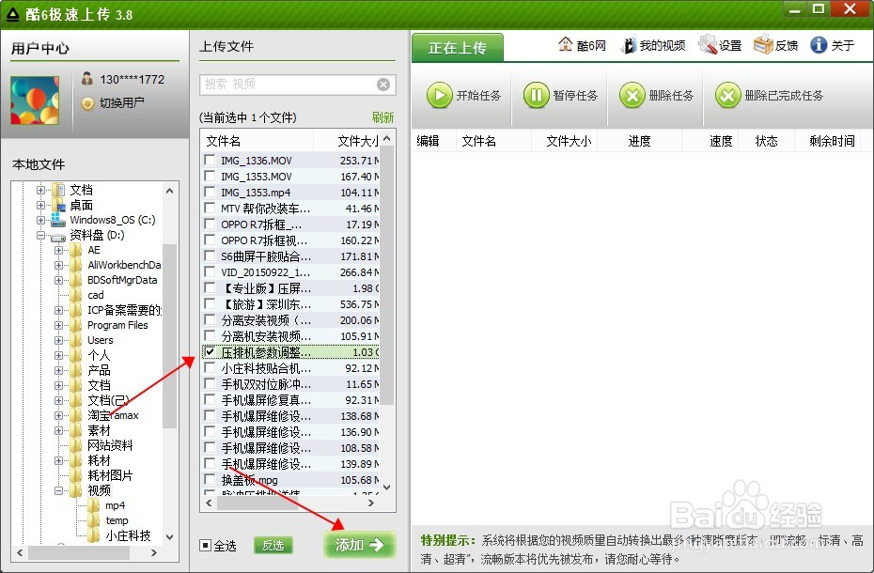Select the 小庄科技 folder icon
This screenshot has width=874, height=573.
tap(94, 535)
